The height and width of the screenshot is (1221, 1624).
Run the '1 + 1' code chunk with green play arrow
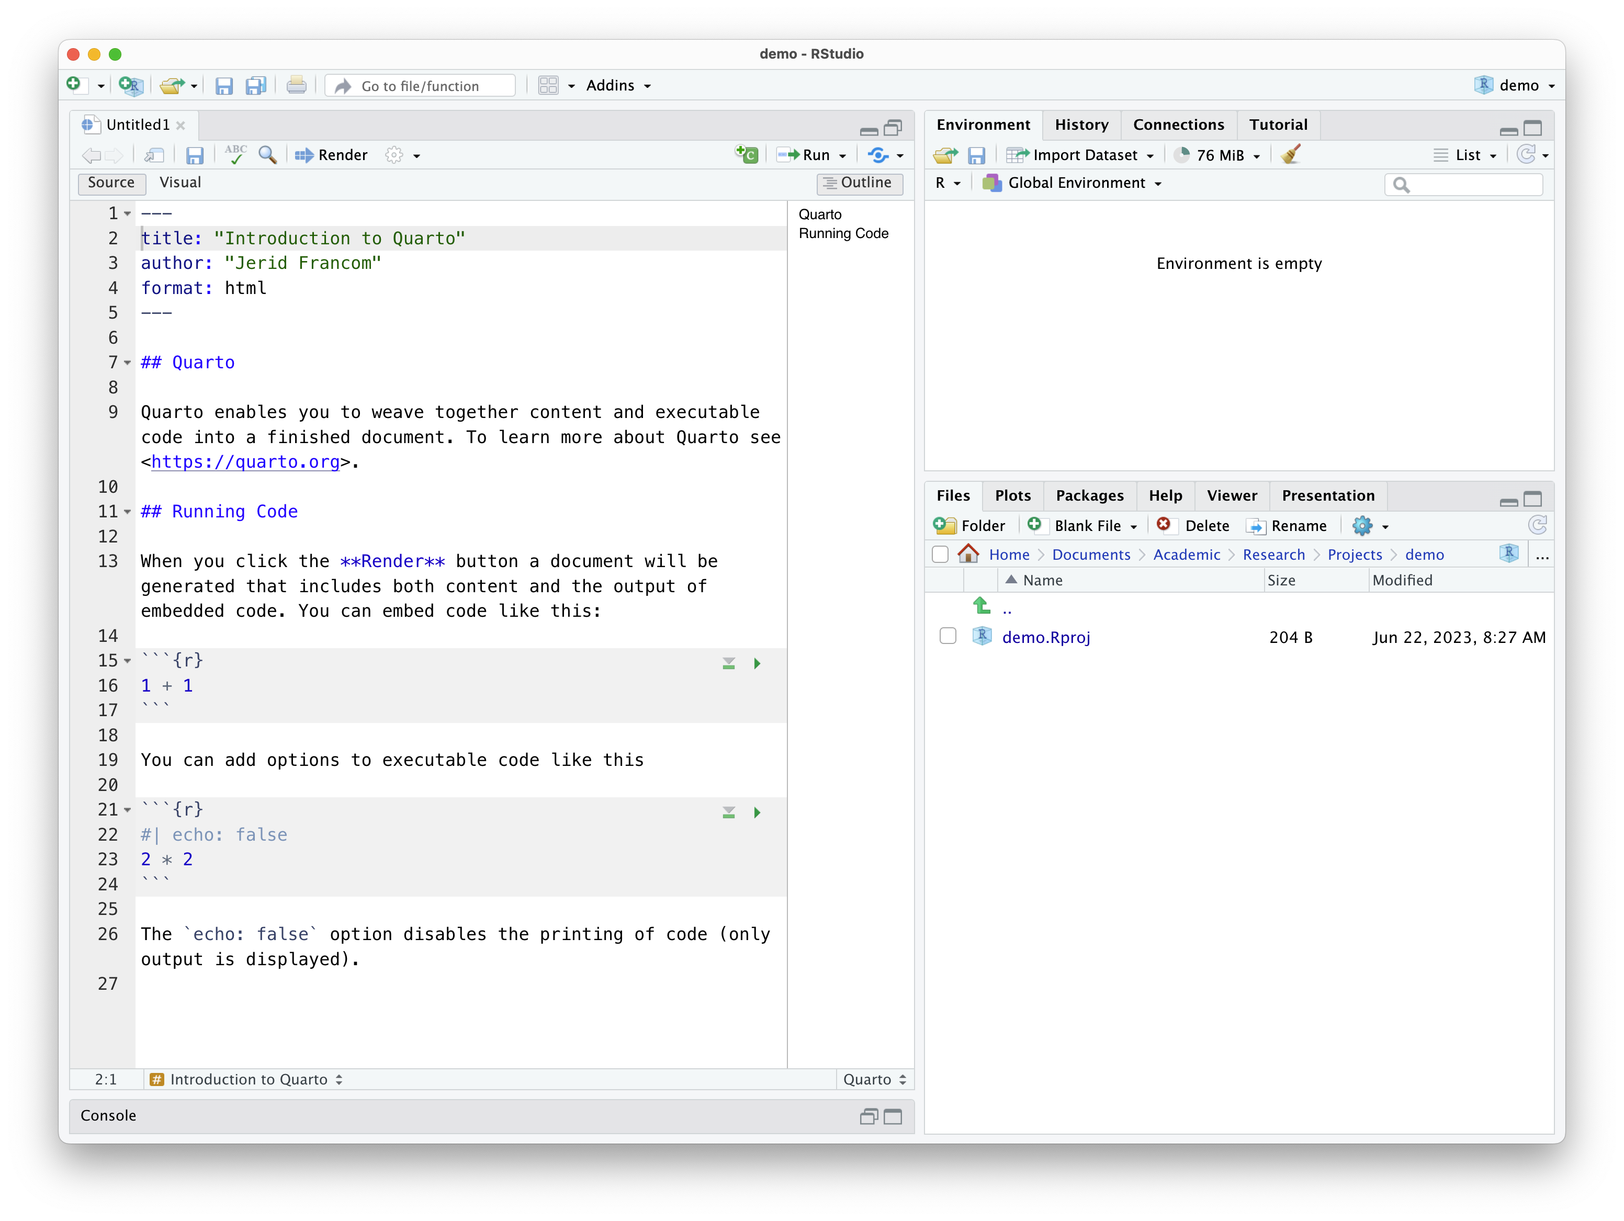757,663
